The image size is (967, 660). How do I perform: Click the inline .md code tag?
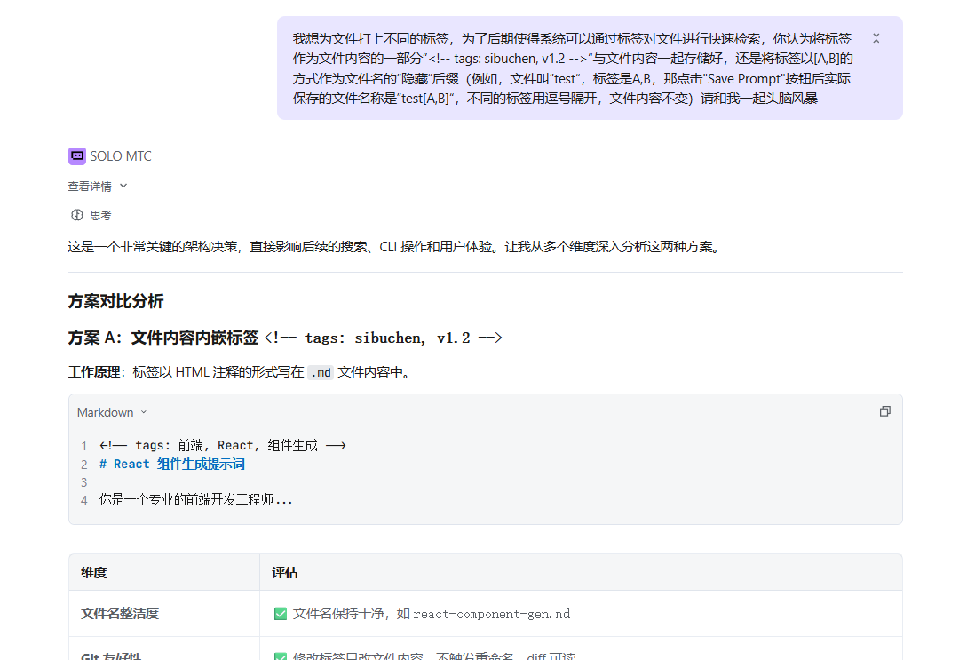[x=321, y=373]
